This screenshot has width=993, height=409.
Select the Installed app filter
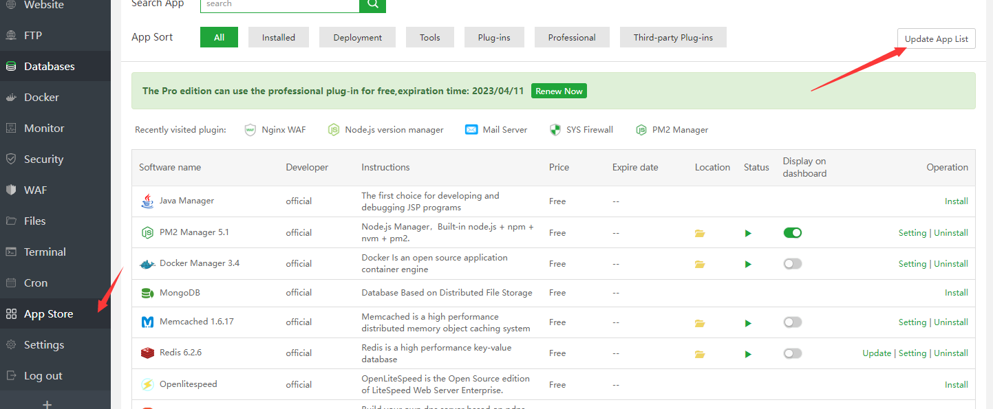click(x=278, y=37)
